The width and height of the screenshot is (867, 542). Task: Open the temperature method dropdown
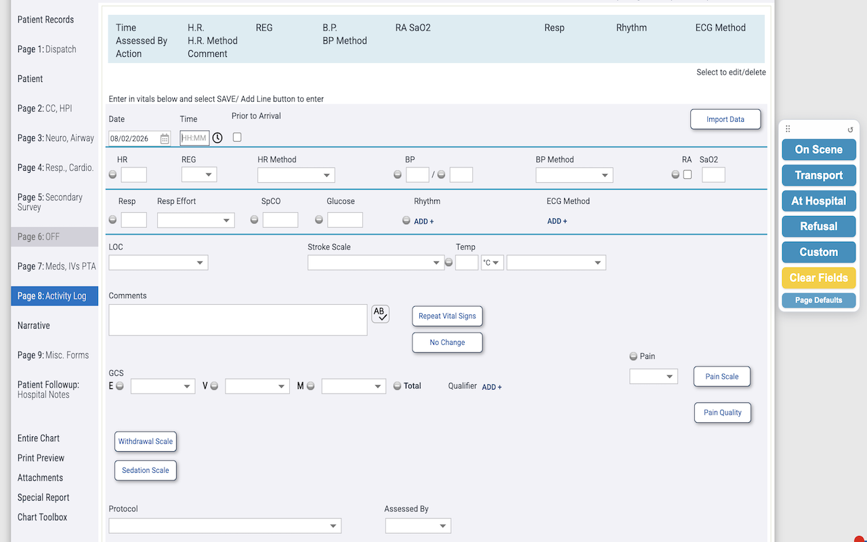pyautogui.click(x=556, y=262)
